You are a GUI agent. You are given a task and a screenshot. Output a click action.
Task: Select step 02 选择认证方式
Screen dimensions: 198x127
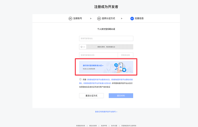pyautogui.click(x=106, y=18)
